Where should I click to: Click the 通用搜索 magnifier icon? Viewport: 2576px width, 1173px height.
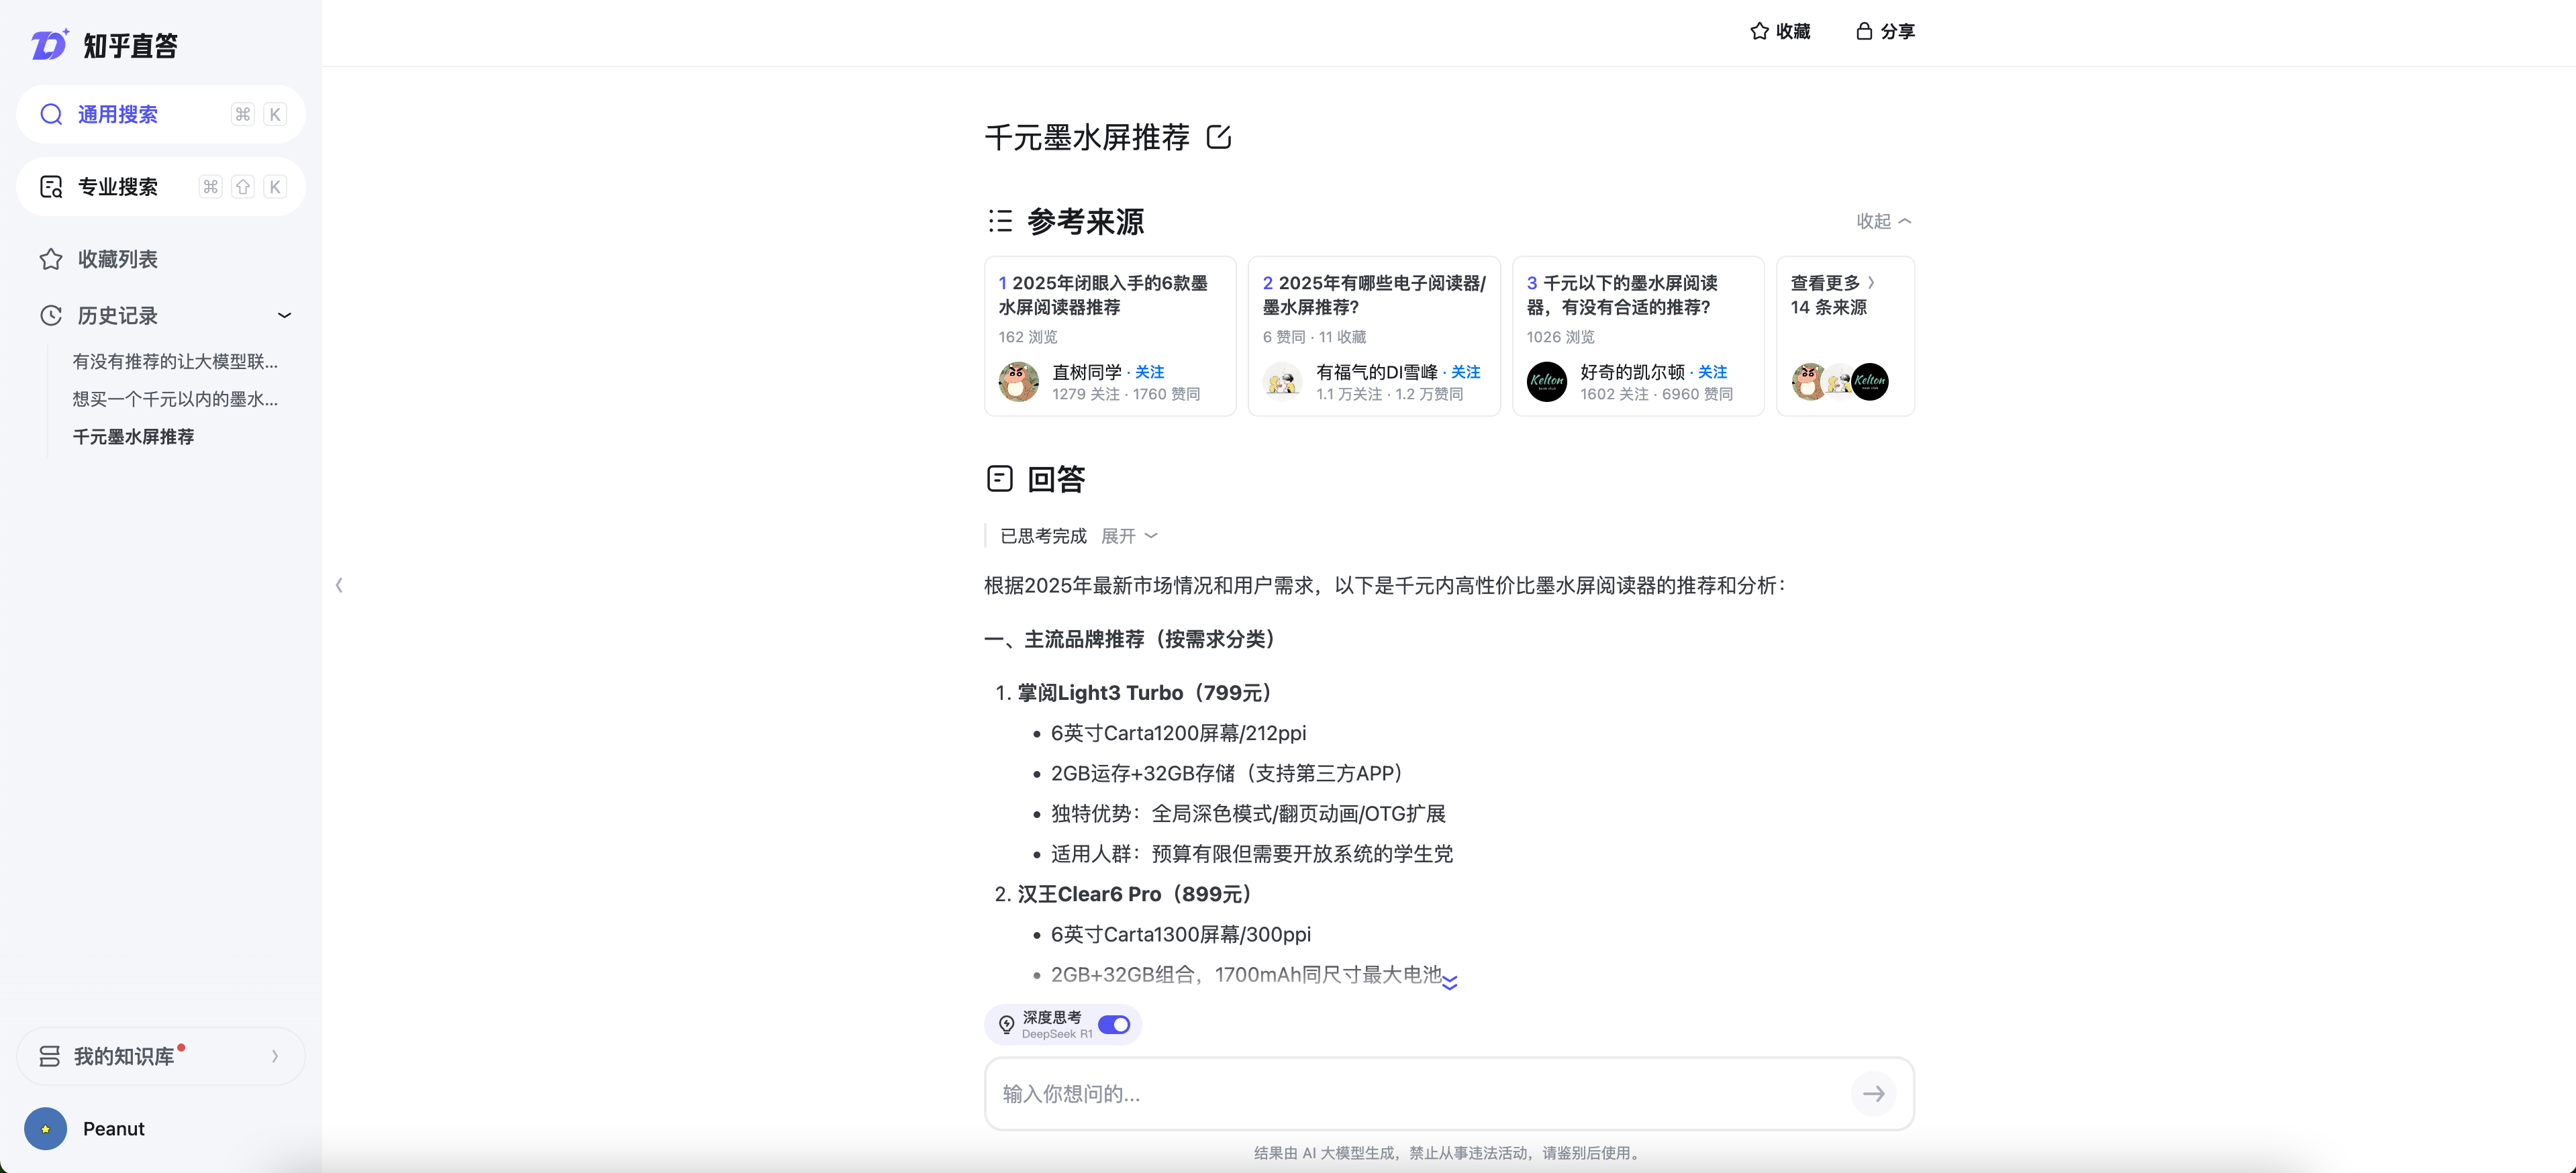click(x=51, y=114)
